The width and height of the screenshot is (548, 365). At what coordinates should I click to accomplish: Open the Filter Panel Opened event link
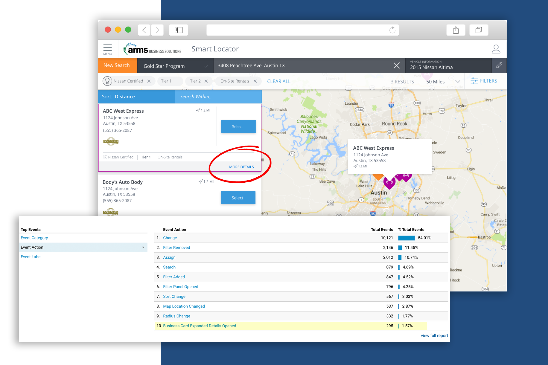tap(180, 287)
